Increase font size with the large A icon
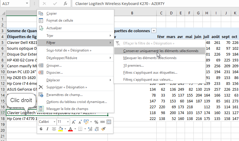The image size is (239, 141). (74, 122)
